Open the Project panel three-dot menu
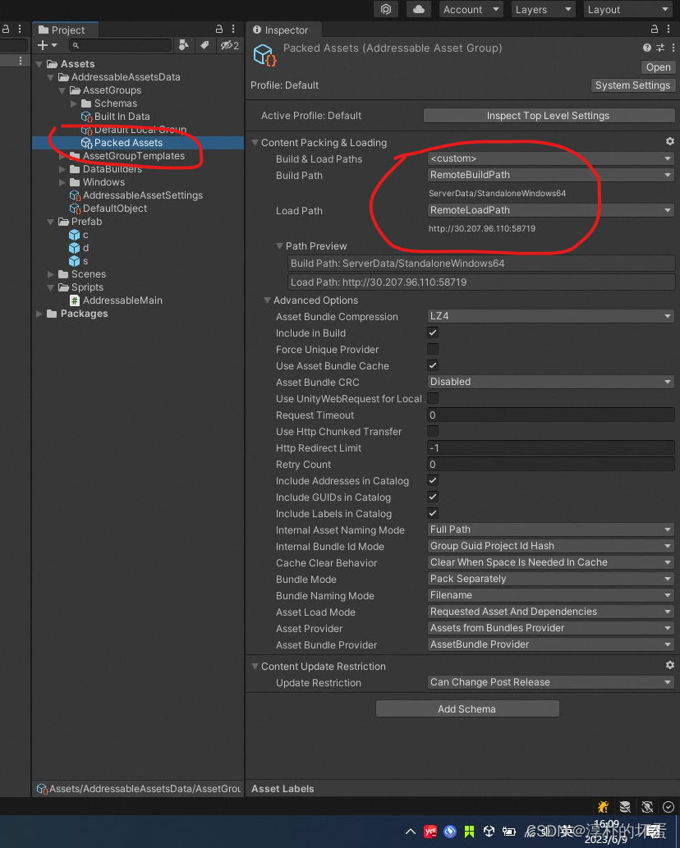This screenshot has width=680, height=848. 233,30
